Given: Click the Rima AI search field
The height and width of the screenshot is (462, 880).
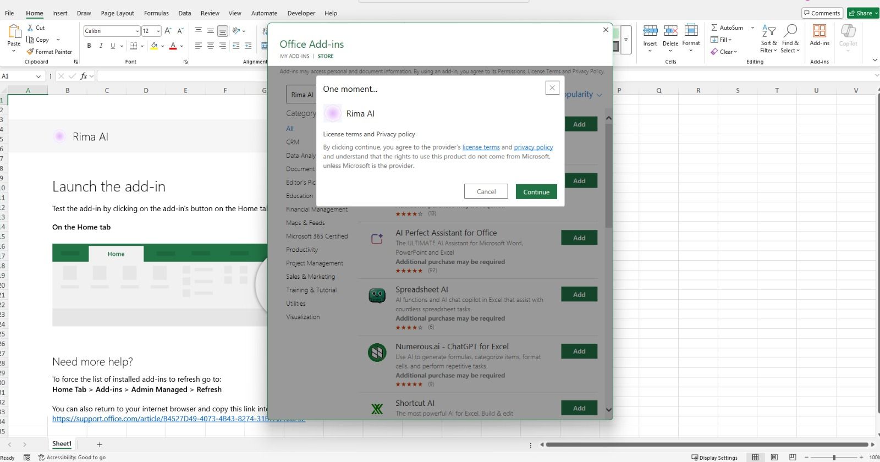Looking at the screenshot, I should [301, 95].
